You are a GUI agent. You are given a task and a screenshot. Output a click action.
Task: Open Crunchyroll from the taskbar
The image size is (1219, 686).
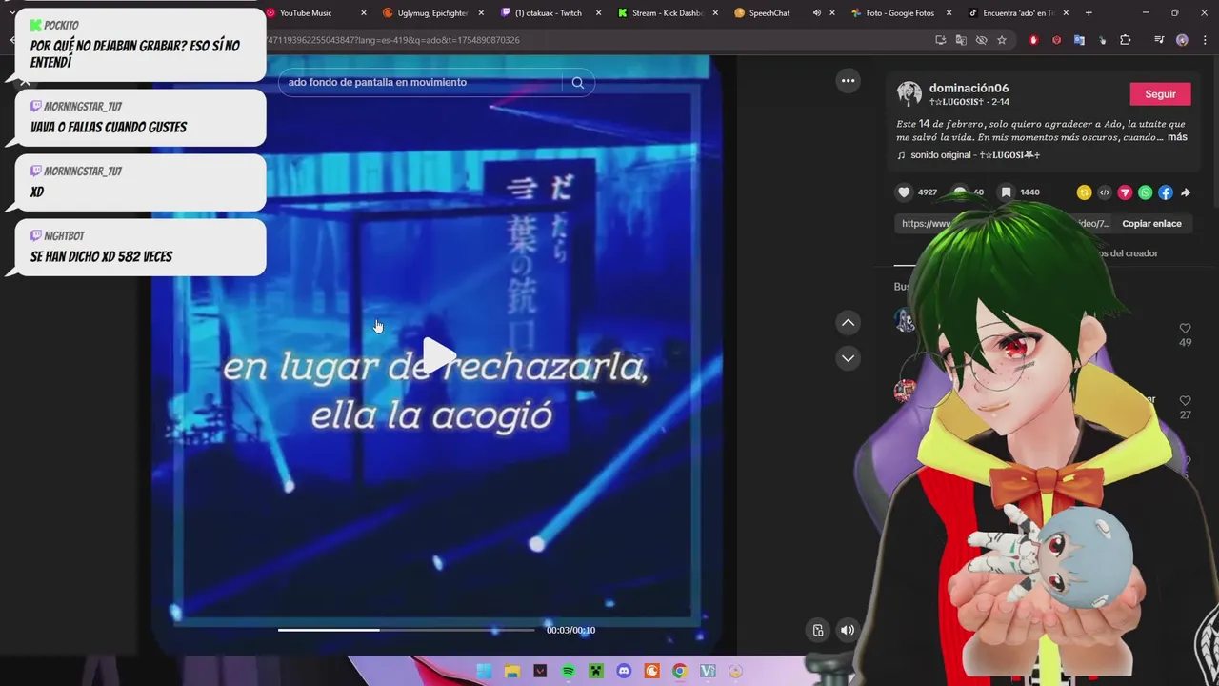(651, 672)
